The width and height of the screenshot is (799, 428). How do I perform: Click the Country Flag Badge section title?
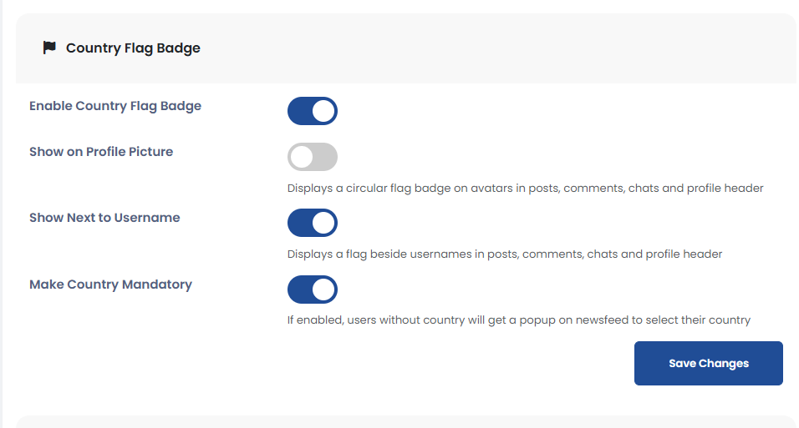[133, 48]
